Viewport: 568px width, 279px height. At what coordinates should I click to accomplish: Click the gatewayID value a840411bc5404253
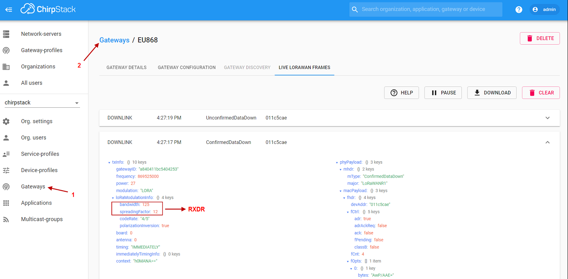pos(158,169)
